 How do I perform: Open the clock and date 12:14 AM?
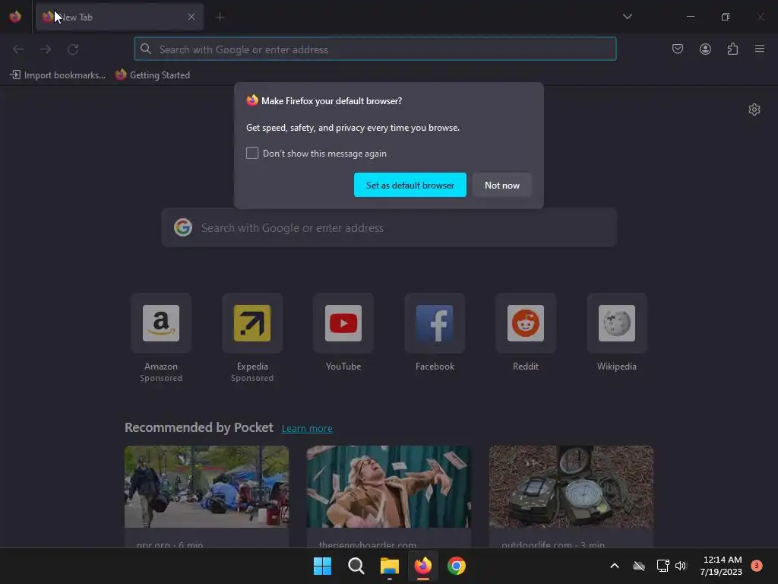point(721,566)
